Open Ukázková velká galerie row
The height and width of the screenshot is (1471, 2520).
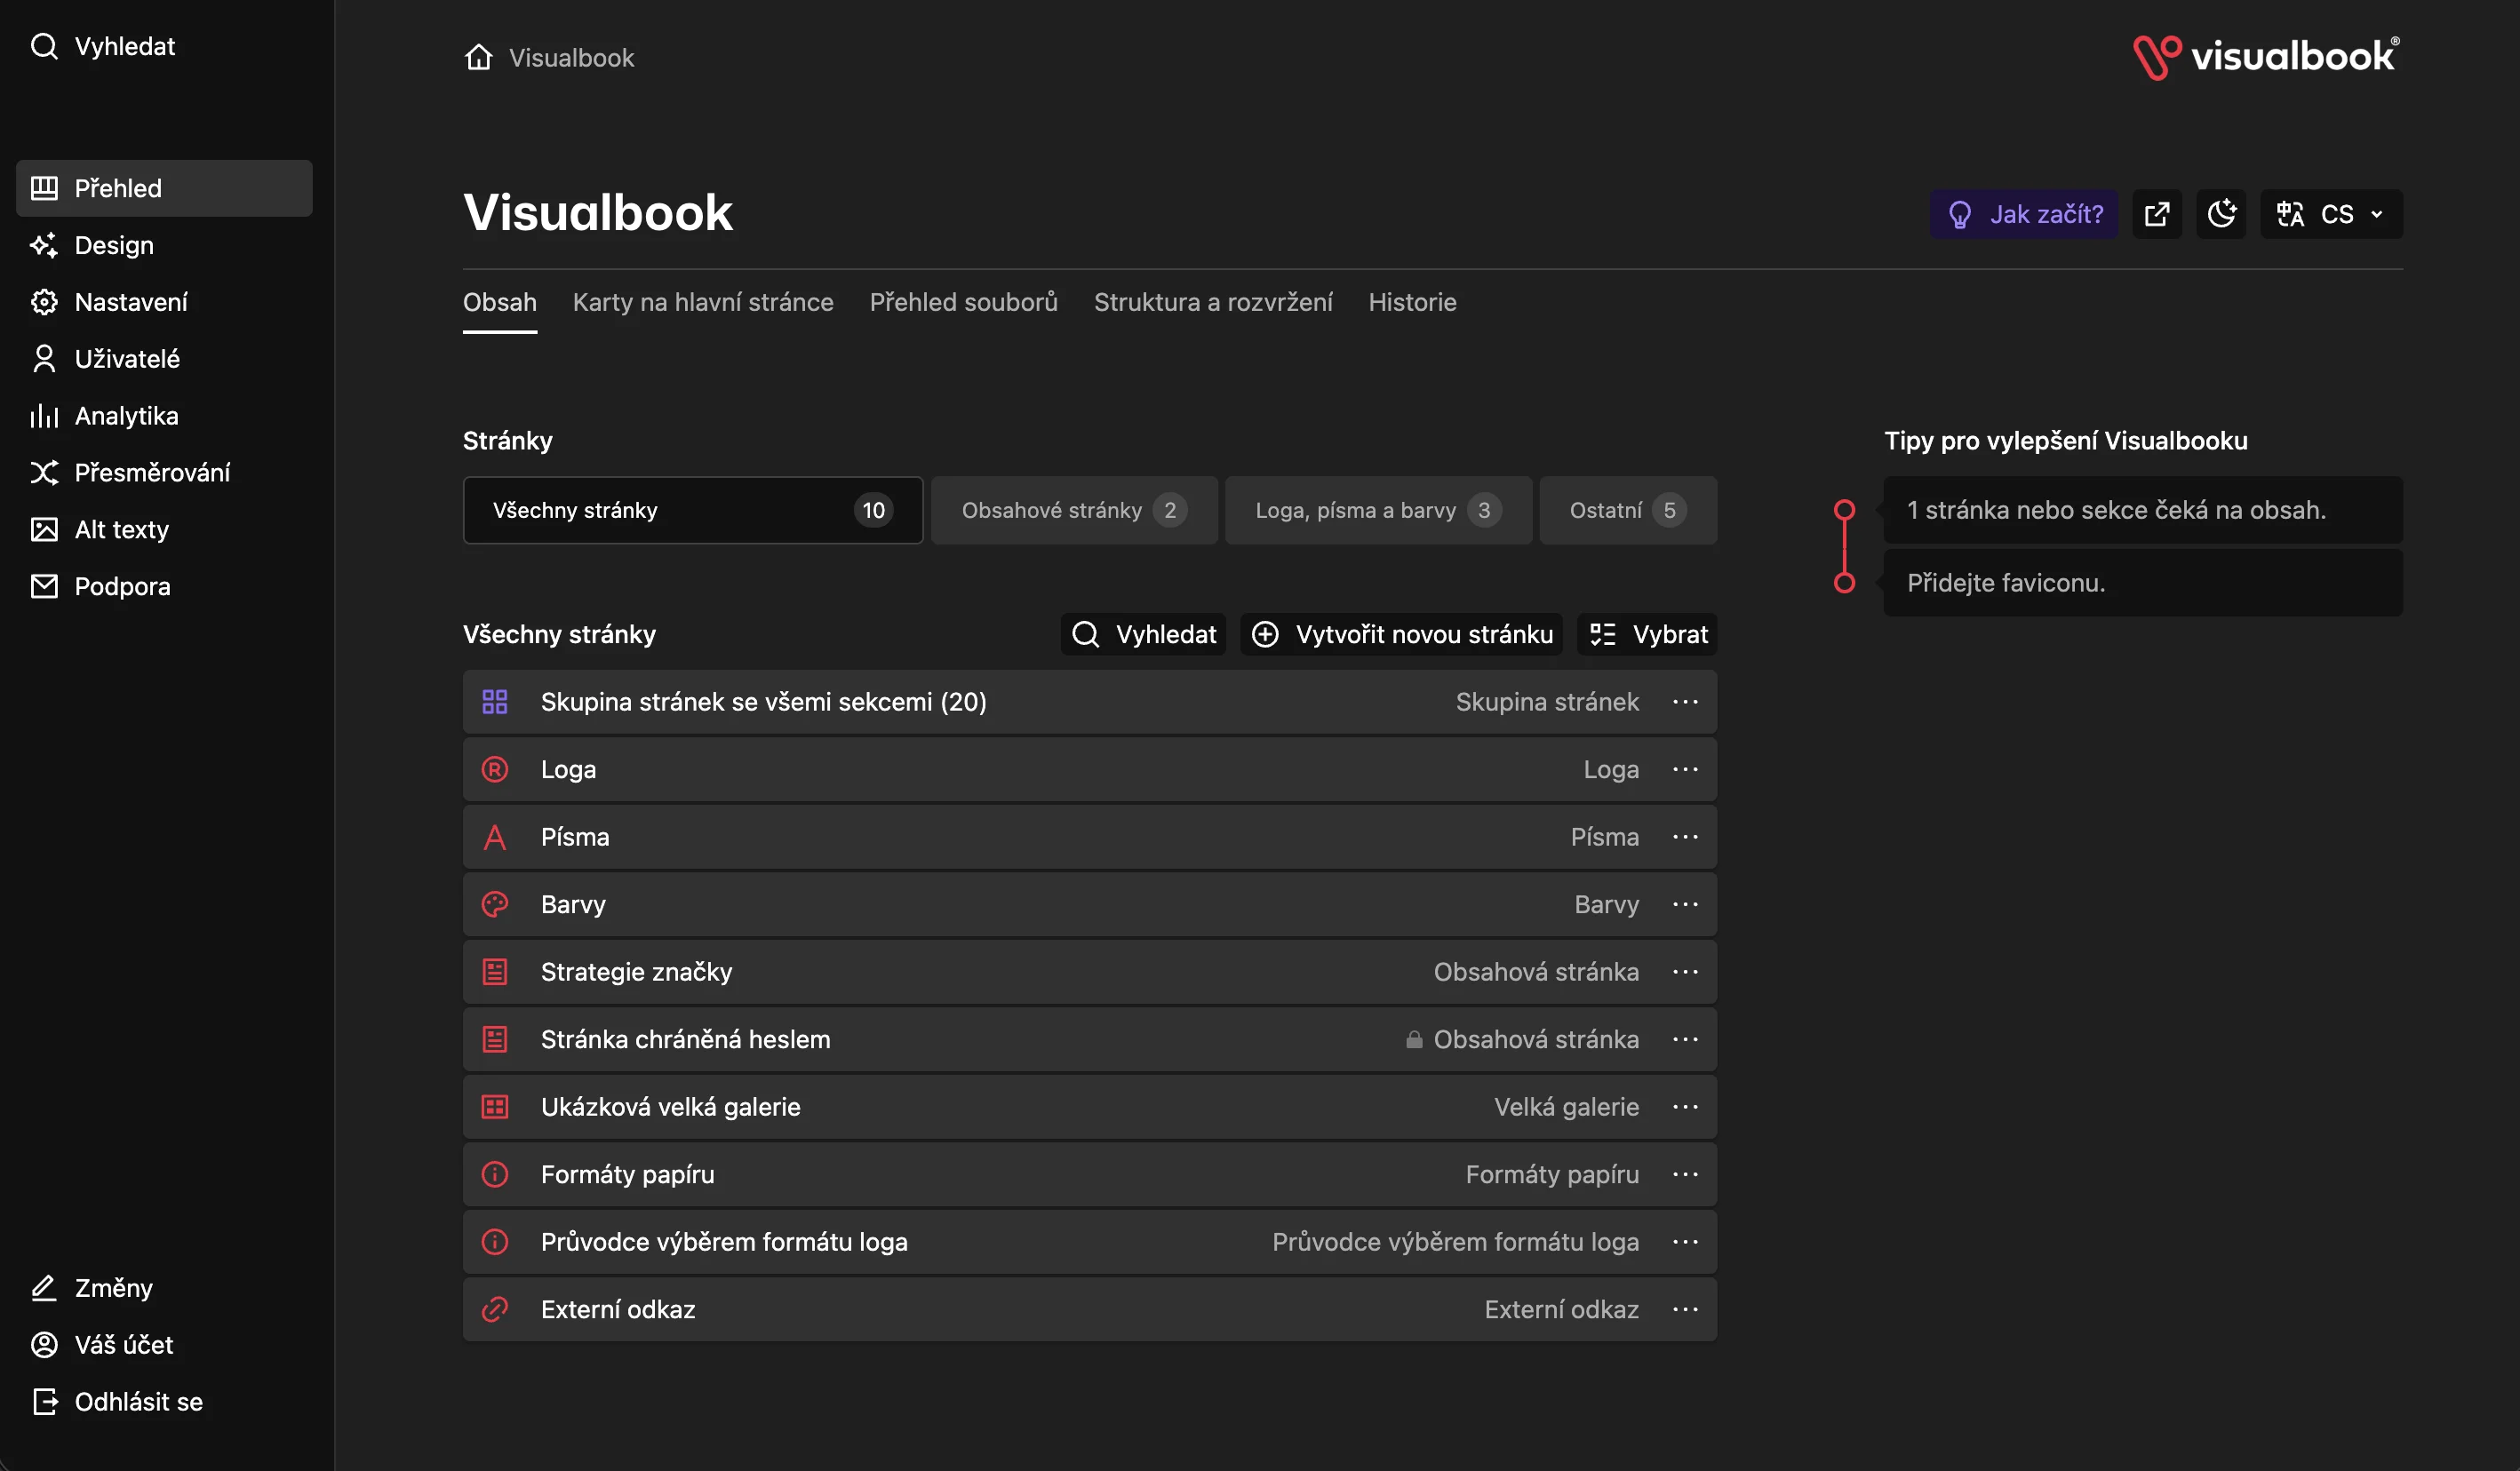click(1090, 1107)
